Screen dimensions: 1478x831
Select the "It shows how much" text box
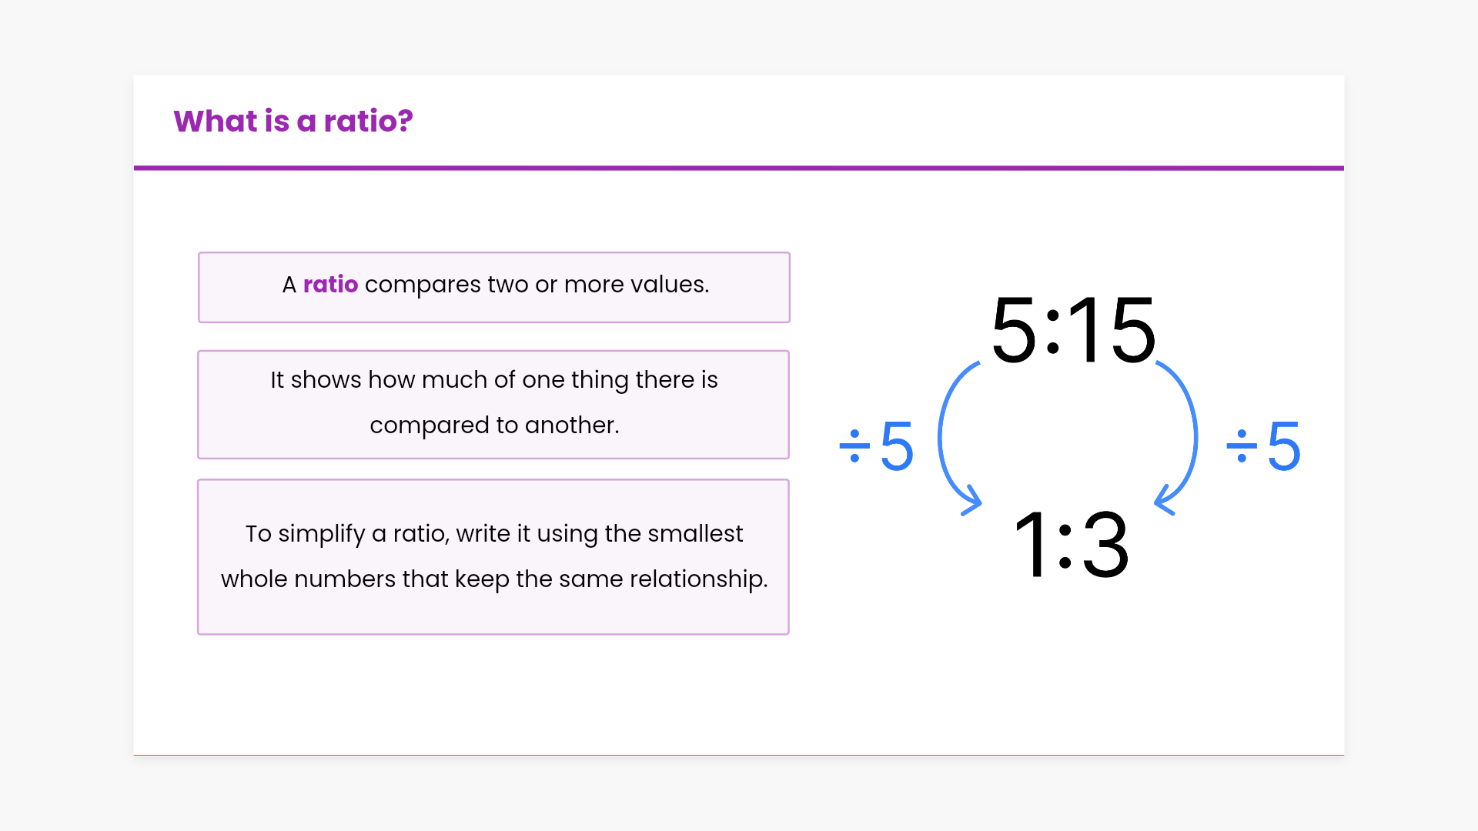tap(493, 403)
